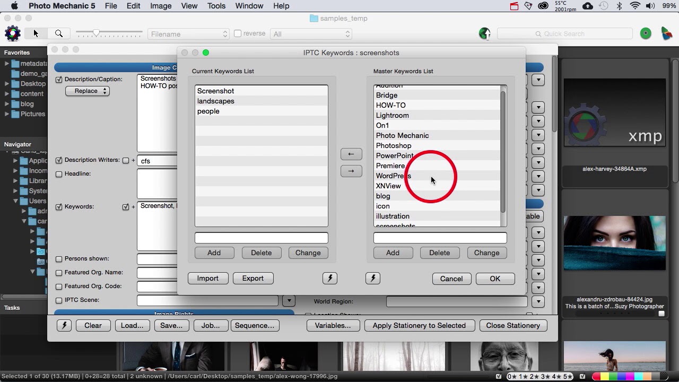679x382 pixels.
Task: Click Cancel in IPTC Keywords dialog
Action: [x=451, y=279]
